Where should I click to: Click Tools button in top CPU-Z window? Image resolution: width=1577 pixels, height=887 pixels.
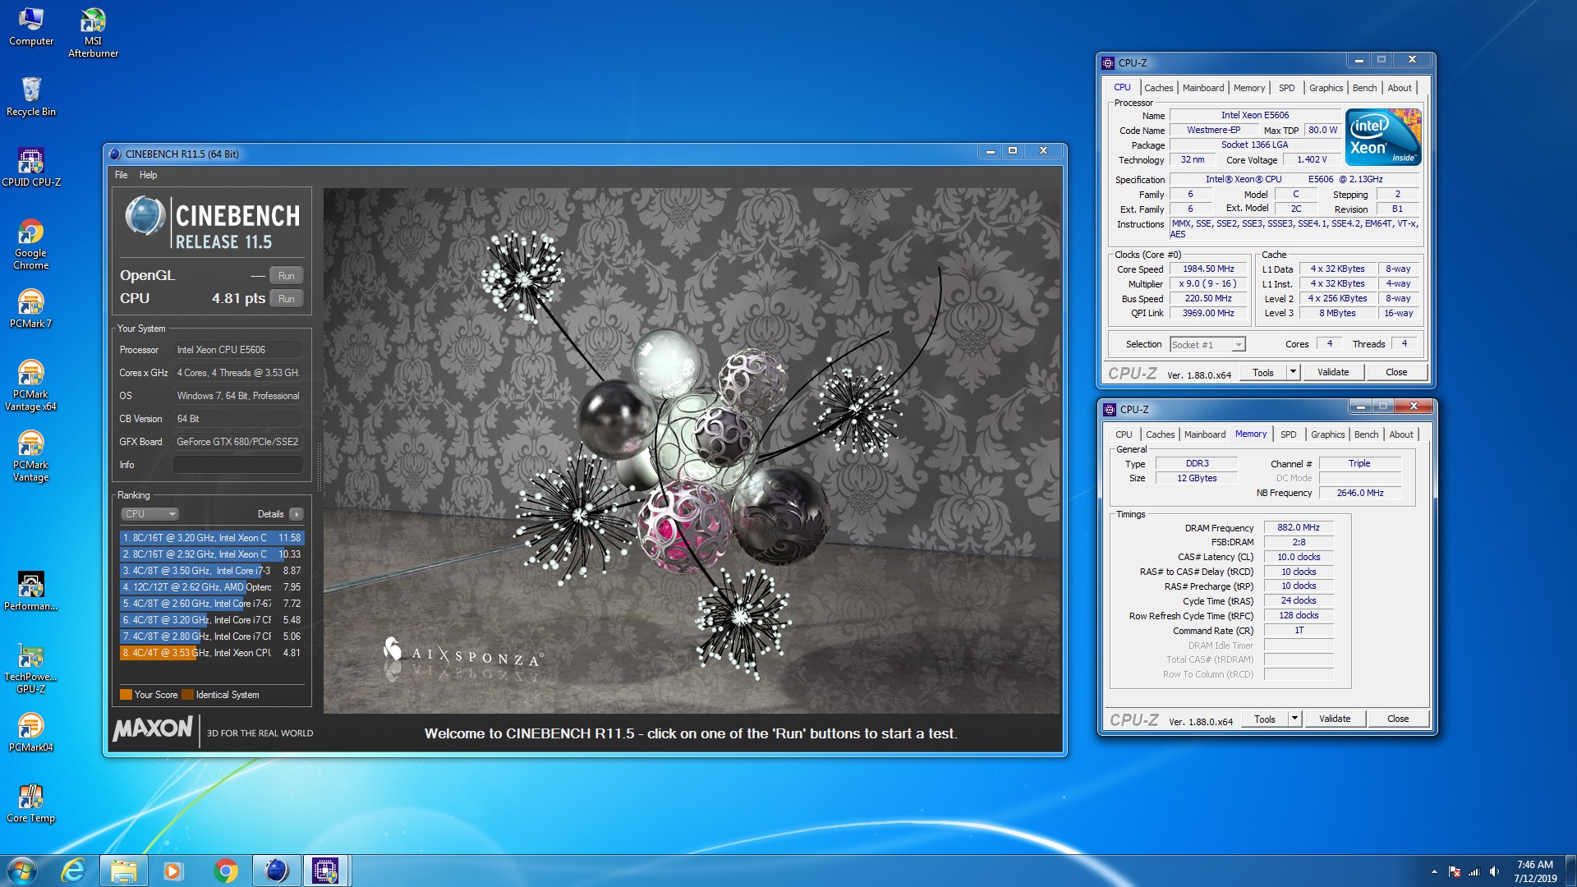point(1263,373)
